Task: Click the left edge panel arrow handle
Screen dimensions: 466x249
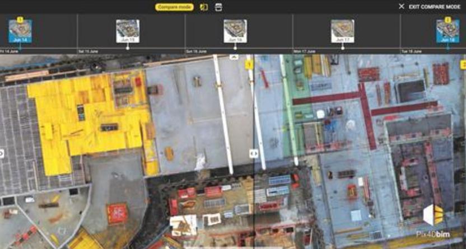Action: (x=2, y=153)
